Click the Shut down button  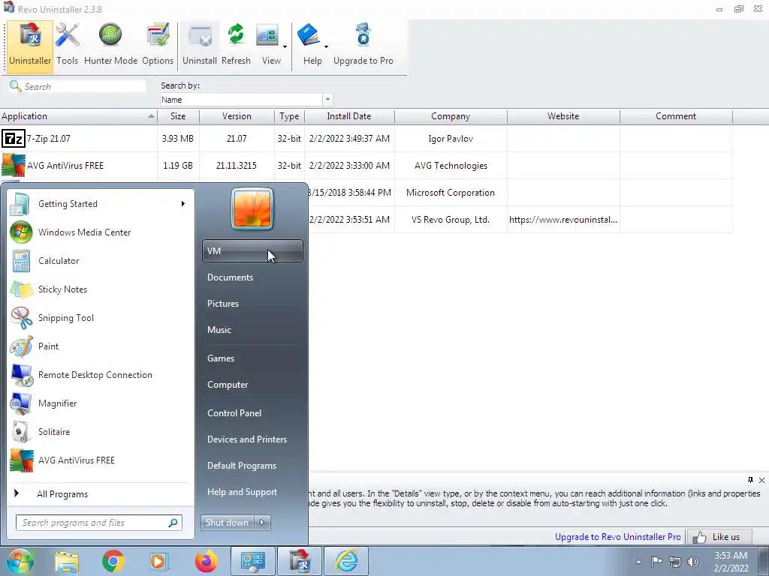click(x=227, y=523)
